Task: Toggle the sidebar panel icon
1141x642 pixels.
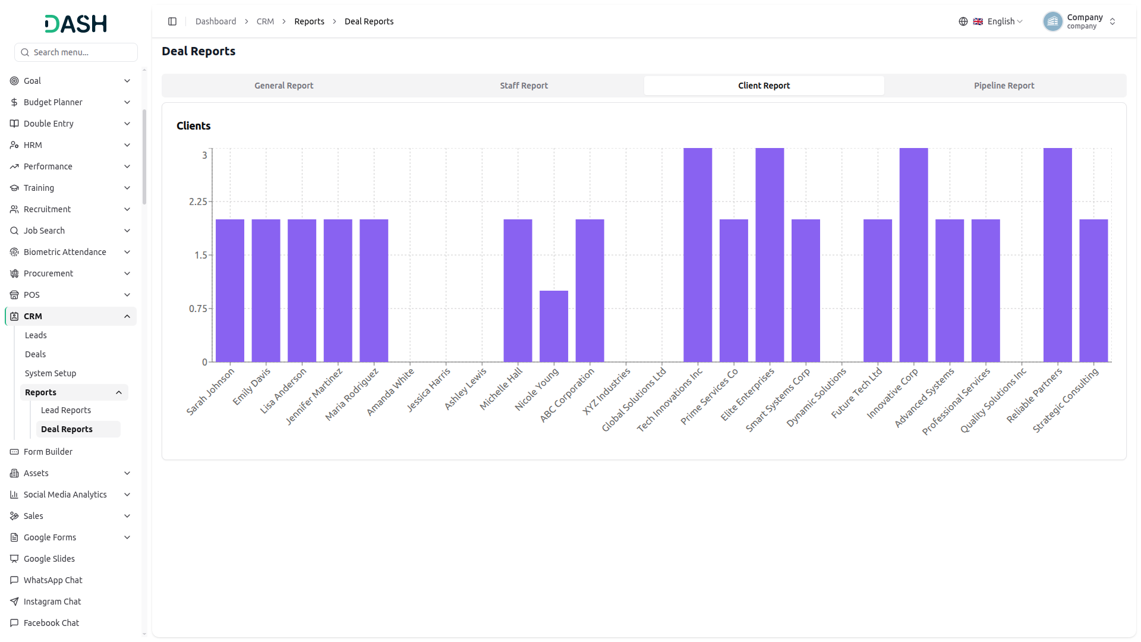Action: click(172, 21)
